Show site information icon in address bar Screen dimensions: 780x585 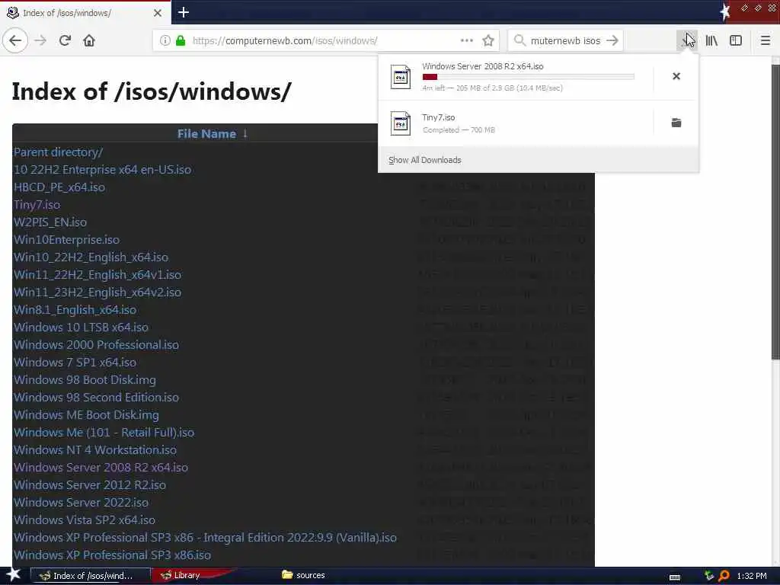[165, 40]
